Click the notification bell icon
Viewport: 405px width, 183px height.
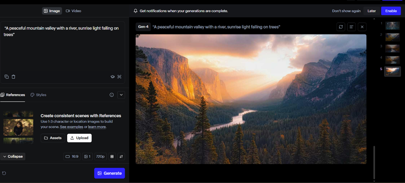(136, 11)
